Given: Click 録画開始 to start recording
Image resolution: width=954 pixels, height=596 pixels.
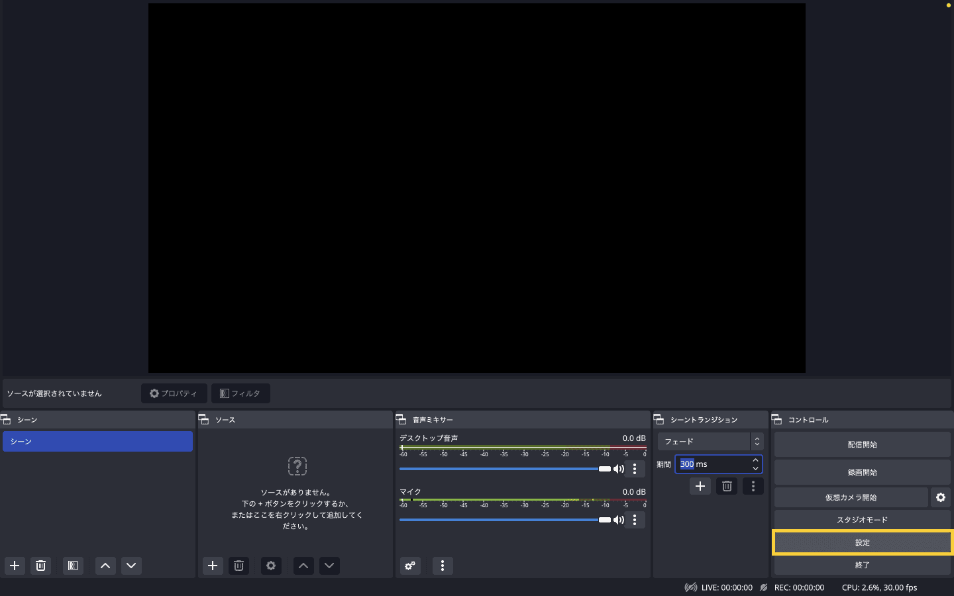Looking at the screenshot, I should (862, 472).
